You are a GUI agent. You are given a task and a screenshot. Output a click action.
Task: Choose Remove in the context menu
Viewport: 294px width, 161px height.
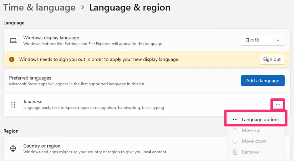pyautogui.click(x=256, y=152)
